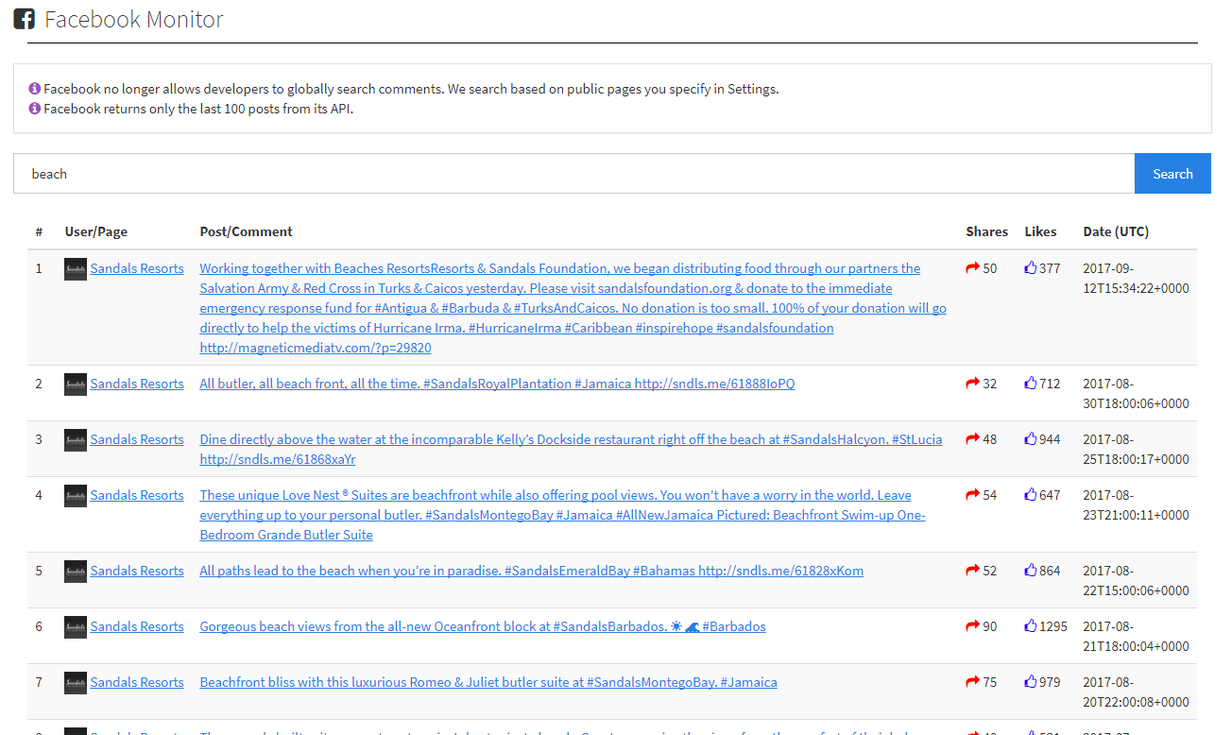This screenshot has width=1232, height=735.
Task: Click the thumbs-up like icon in row 2
Action: click(1030, 384)
